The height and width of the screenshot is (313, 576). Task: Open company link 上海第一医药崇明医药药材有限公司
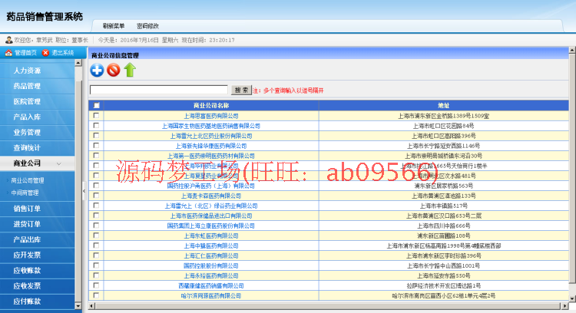coord(211,156)
